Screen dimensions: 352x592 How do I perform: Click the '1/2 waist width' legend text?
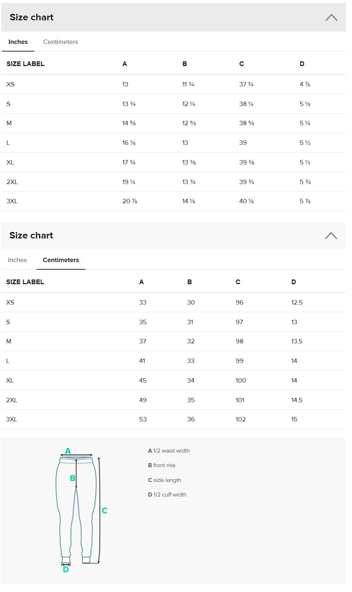(x=169, y=450)
